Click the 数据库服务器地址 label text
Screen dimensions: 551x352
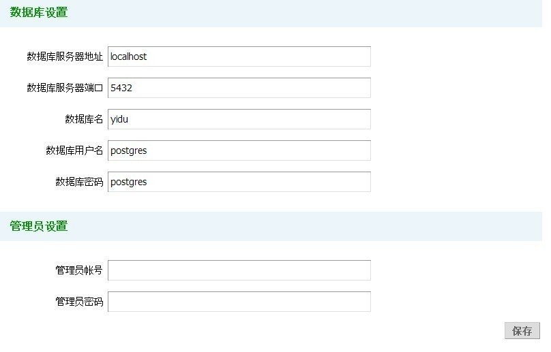[x=65, y=57]
